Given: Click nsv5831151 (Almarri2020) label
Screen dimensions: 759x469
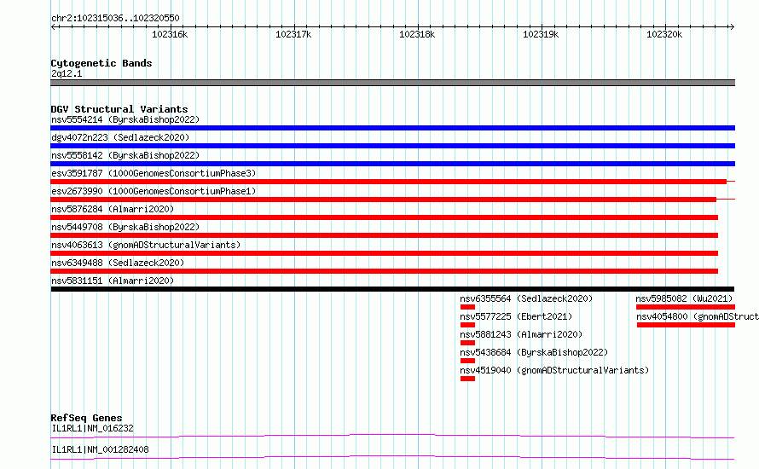Looking at the screenshot, I should tap(113, 281).
